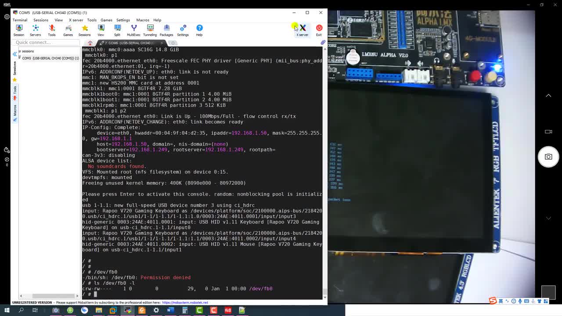
Task: Click the sidebar scroll right arrow
Action: pyautogui.click(x=77, y=296)
